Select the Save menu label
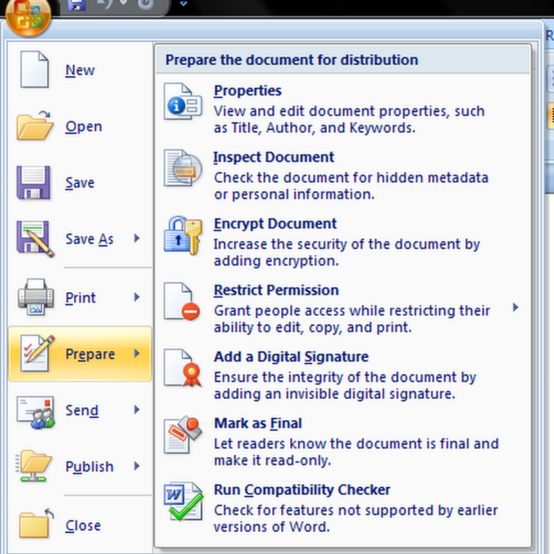 coord(80,183)
